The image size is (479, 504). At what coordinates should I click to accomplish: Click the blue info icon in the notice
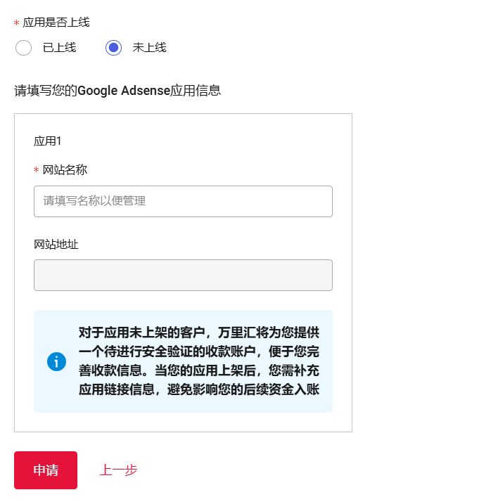56,361
